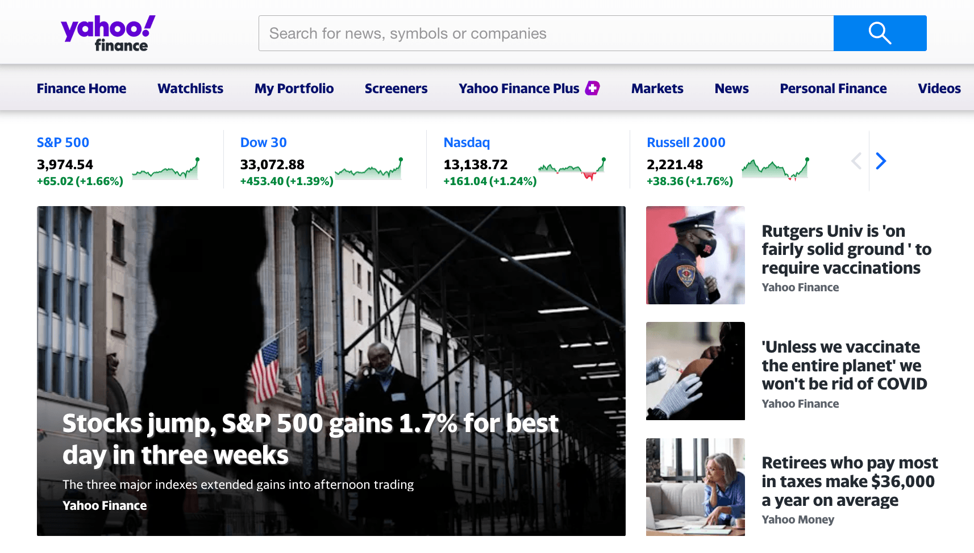Open the Dow 30 index link
The image size is (974, 553).
click(264, 143)
